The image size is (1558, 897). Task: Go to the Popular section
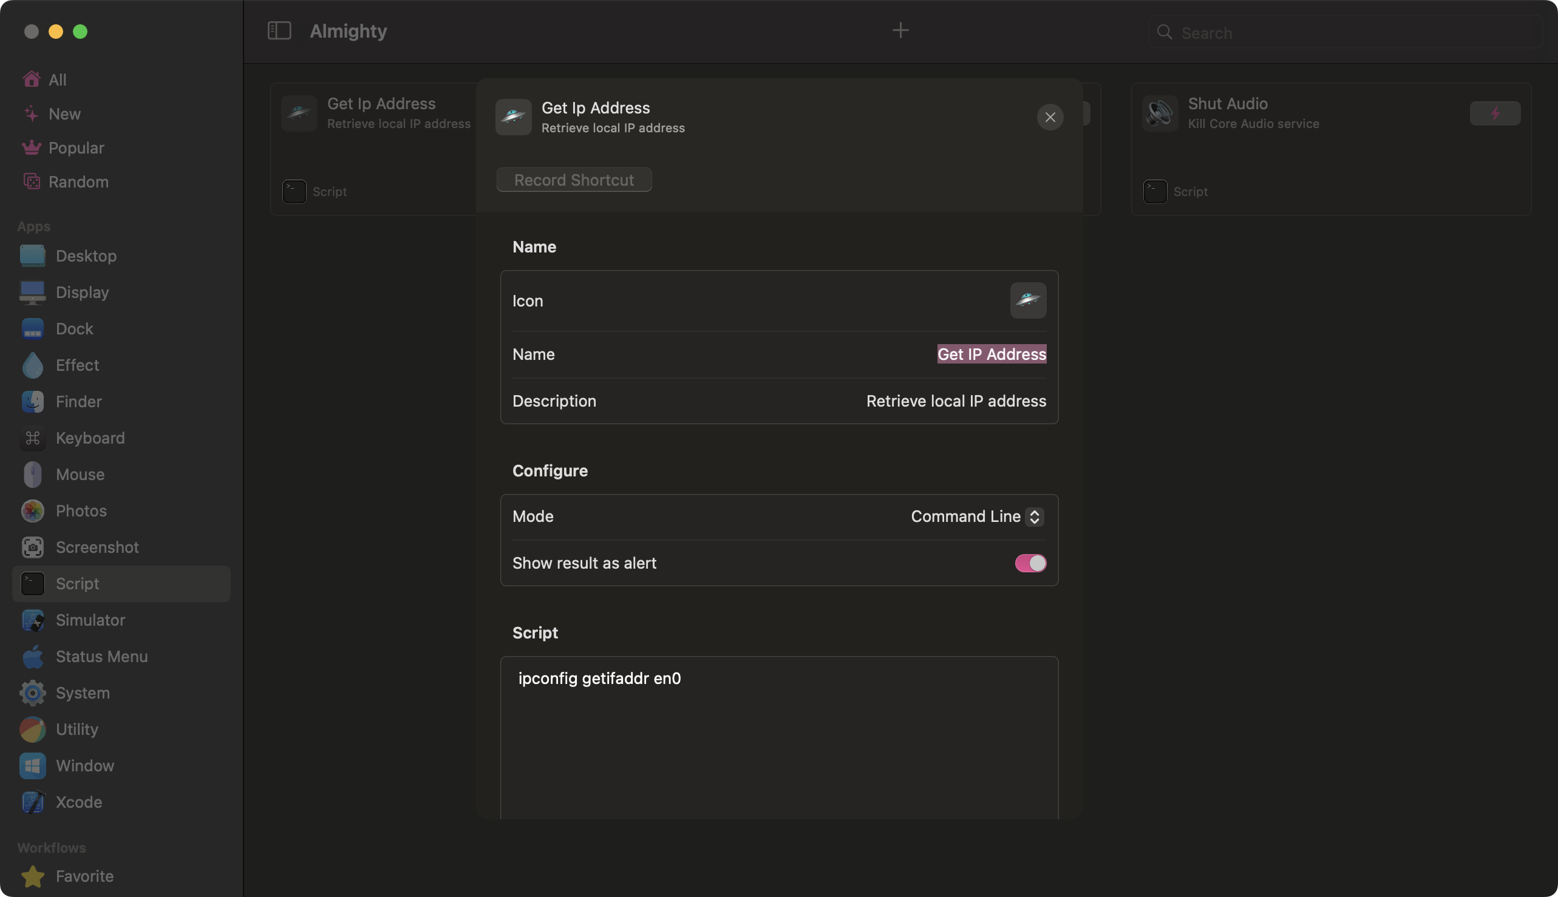tap(76, 148)
